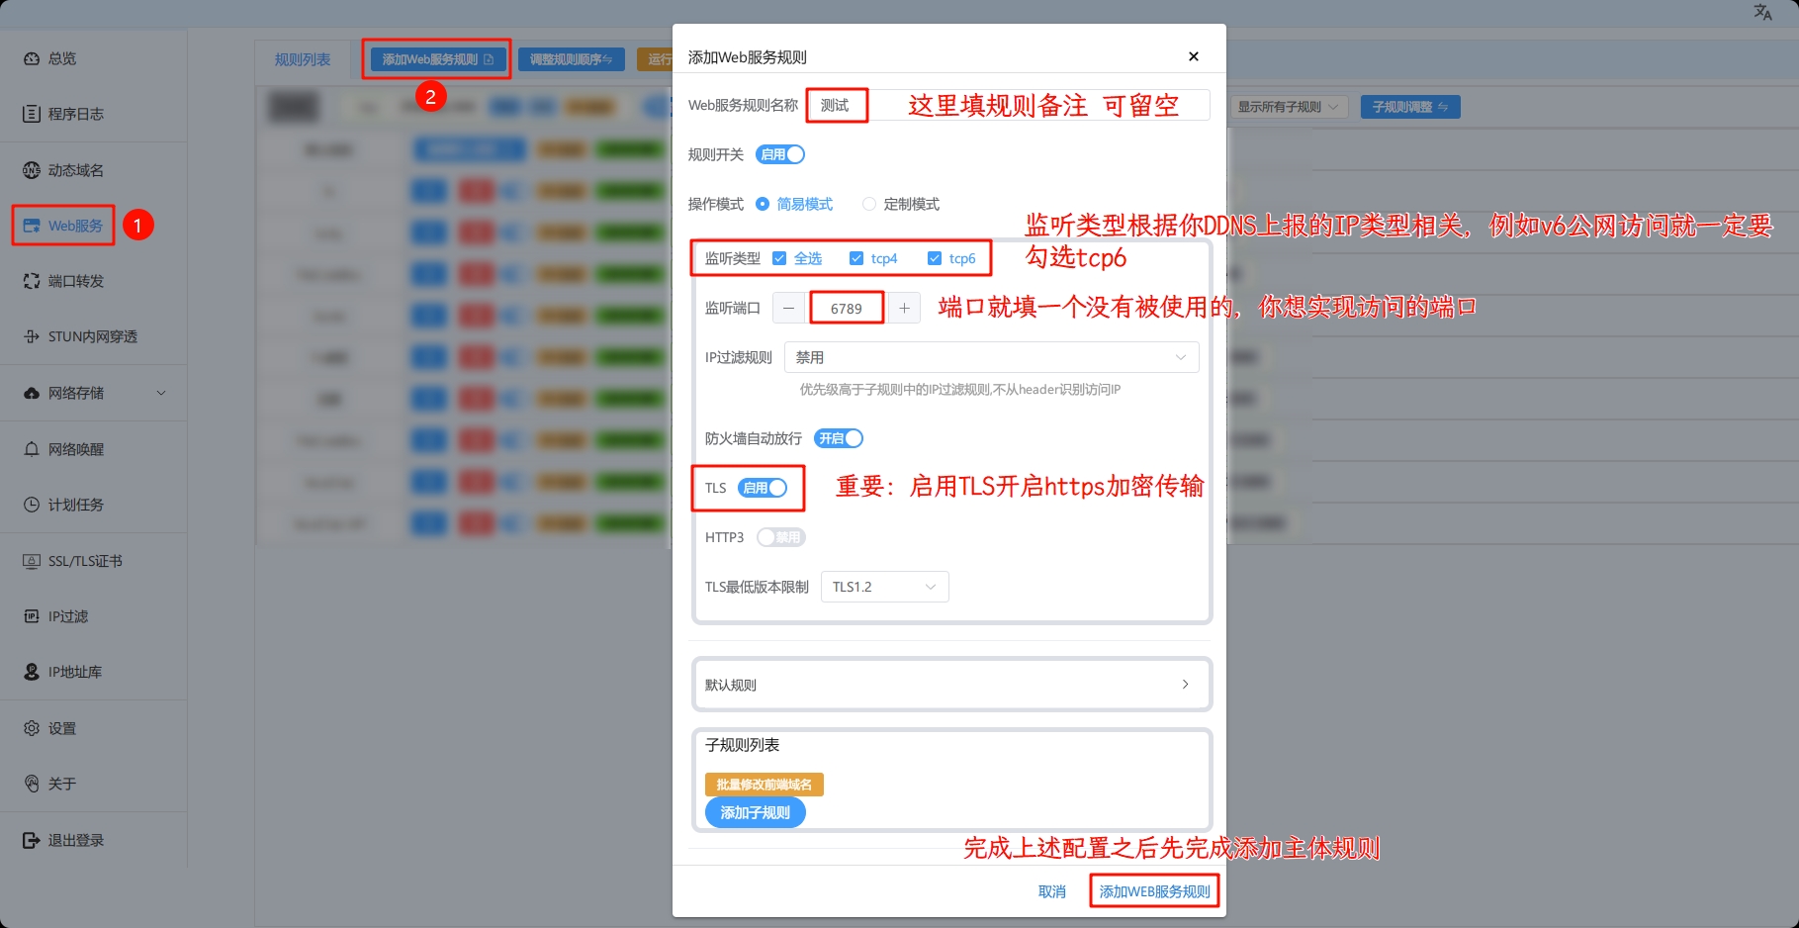Toggle 防火墙自动放行 switch
The image size is (1799, 928).
839,438
